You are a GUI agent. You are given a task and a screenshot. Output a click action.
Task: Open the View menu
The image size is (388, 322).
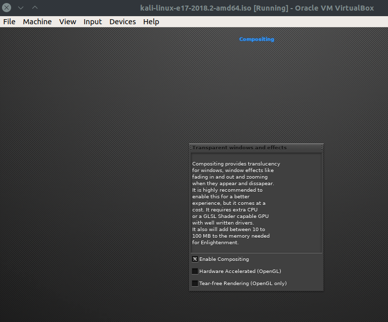tap(68, 22)
